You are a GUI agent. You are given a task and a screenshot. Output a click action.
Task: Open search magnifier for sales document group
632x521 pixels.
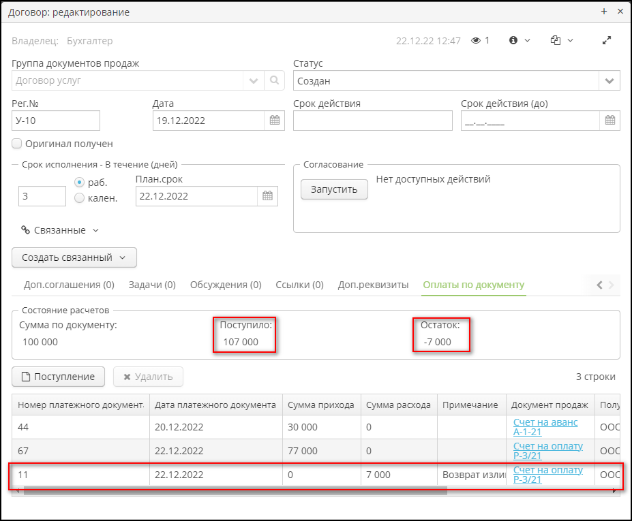pos(274,80)
